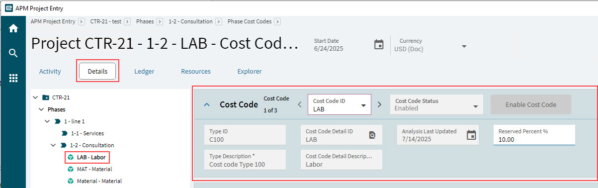Screen dimensions: 598x188
Task: Switch to the Ledger tab
Action: pyautogui.click(x=144, y=71)
